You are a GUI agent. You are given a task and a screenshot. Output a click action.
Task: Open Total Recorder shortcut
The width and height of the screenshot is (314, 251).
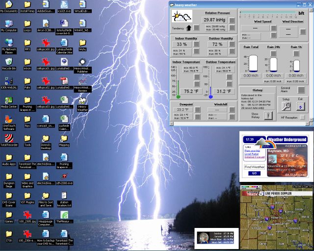[9, 140]
